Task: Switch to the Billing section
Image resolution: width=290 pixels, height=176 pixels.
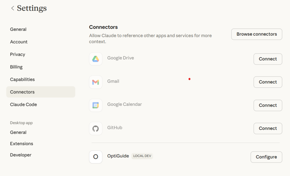Action: tap(16, 67)
